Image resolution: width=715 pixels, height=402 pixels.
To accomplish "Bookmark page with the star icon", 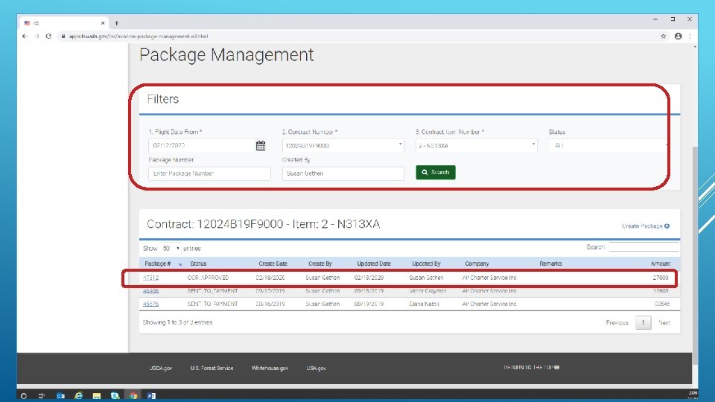I will pyautogui.click(x=664, y=36).
